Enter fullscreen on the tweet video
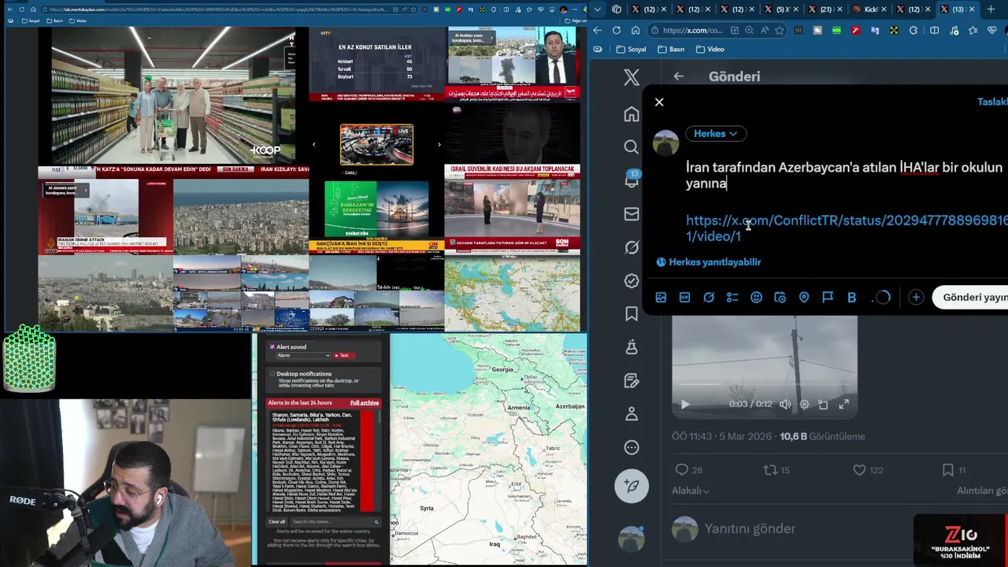1008x567 pixels. 843,404
